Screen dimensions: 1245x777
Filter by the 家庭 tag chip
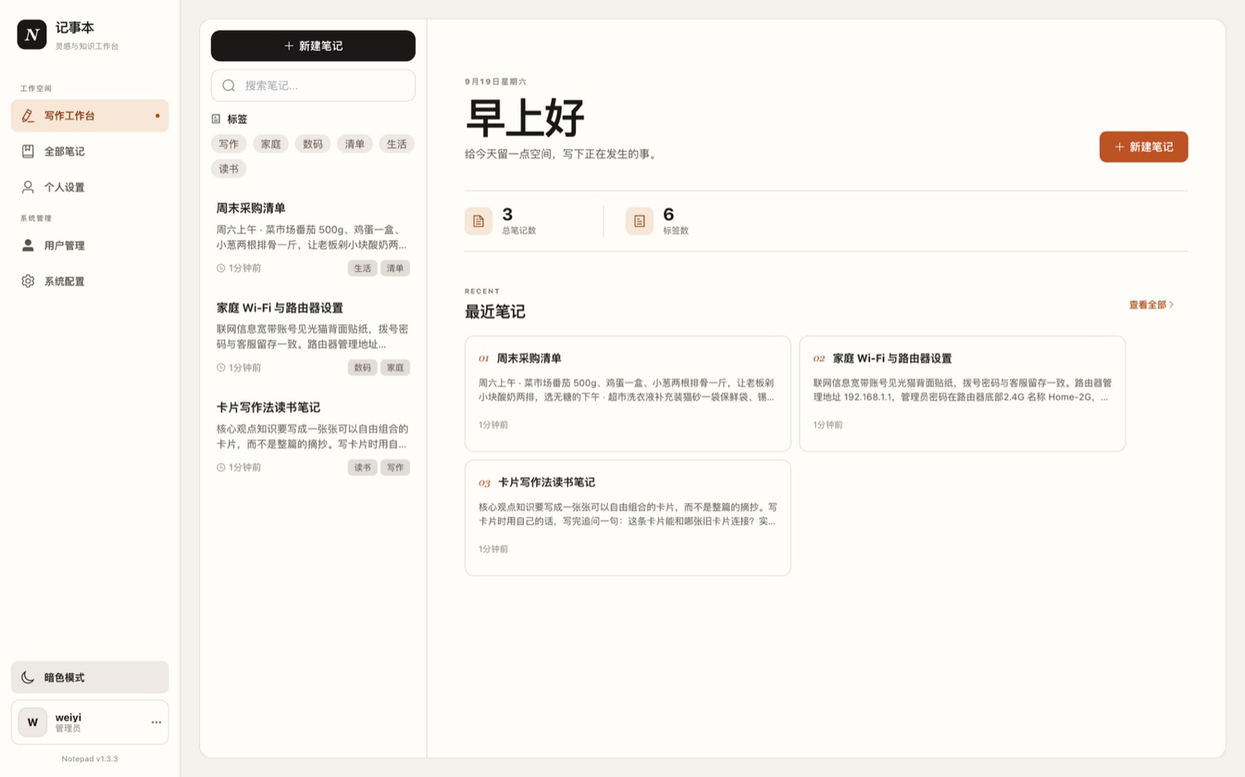pyautogui.click(x=271, y=143)
